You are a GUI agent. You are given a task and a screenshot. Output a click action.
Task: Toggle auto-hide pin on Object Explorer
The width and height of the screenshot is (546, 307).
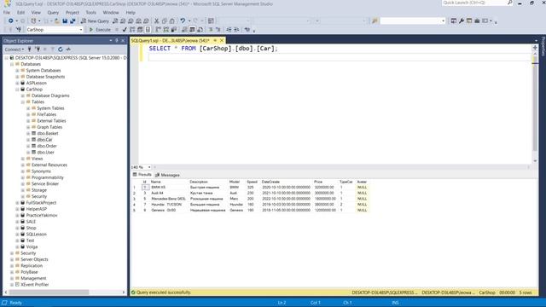117,41
